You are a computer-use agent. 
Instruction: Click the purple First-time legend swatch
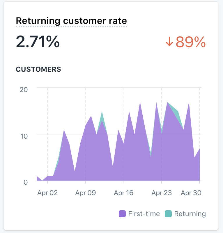tap(122, 214)
